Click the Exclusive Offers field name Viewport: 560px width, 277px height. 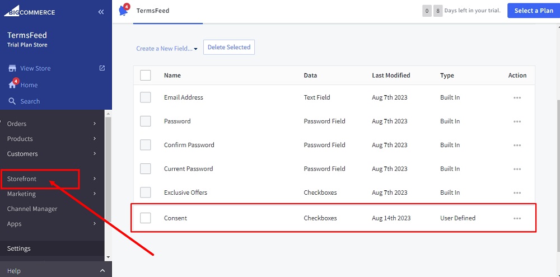(185, 193)
